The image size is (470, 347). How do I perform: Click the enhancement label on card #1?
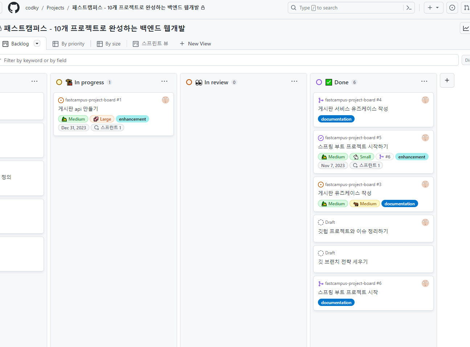[132, 119]
